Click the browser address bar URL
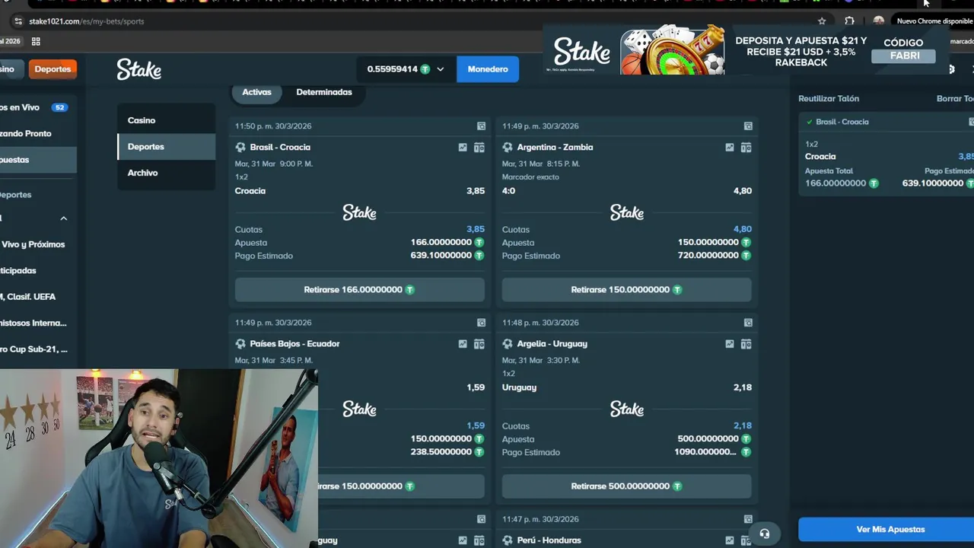 87,21
